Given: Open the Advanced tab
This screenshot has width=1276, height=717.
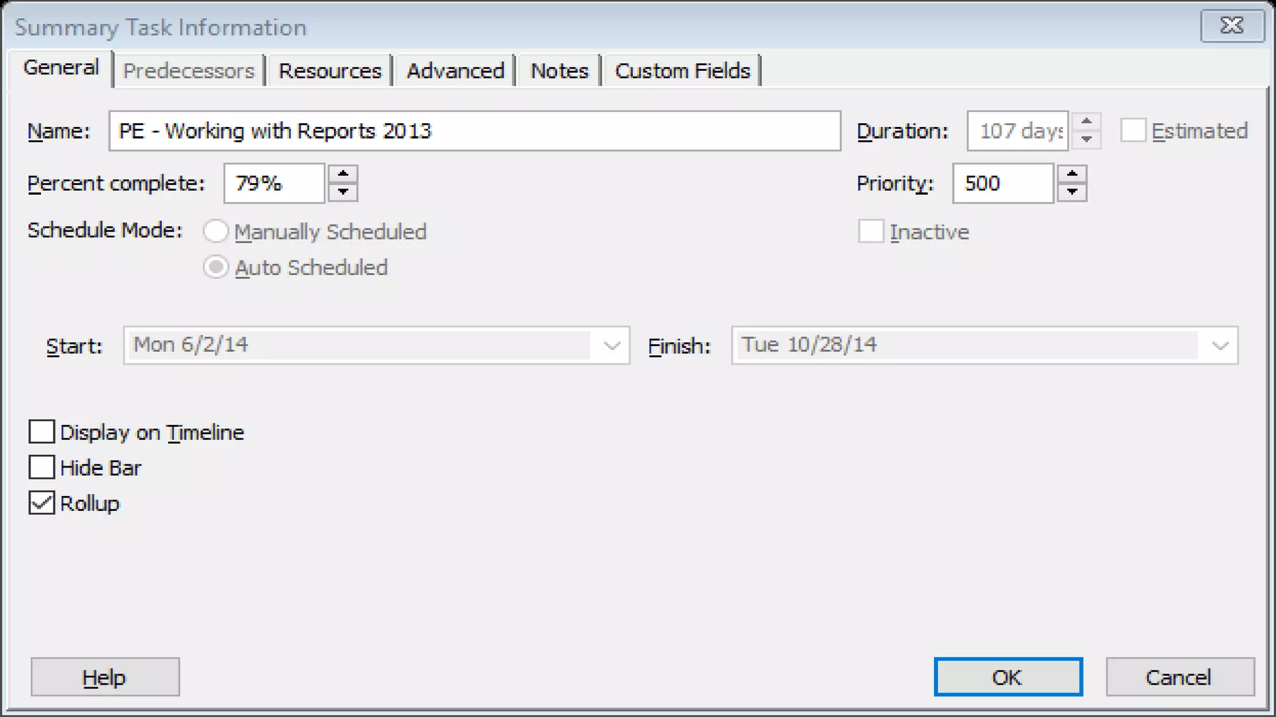Looking at the screenshot, I should [x=455, y=71].
